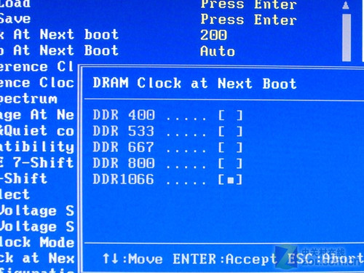Click the 'Save' row at top
The image size is (364, 273).
(x=15, y=19)
